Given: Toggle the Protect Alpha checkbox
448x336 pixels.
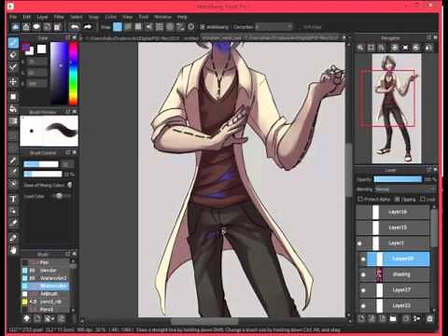Looking at the screenshot, I should point(360,199).
